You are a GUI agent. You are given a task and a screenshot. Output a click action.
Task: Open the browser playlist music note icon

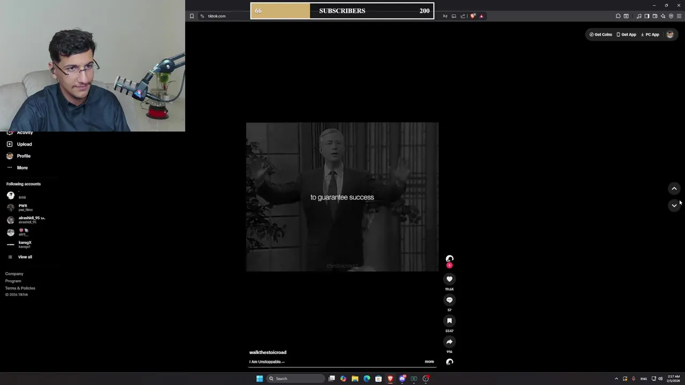tap(639, 16)
